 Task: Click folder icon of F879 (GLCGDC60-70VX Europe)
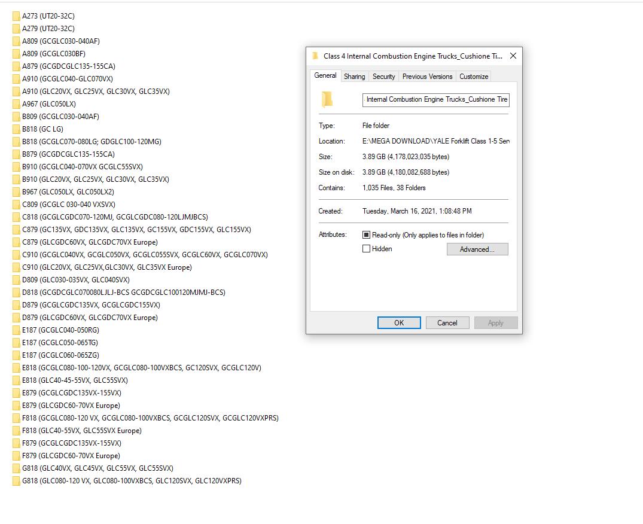(16, 456)
